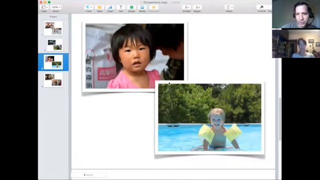
Task: Open the Format inspector icon
Action: point(261,7)
